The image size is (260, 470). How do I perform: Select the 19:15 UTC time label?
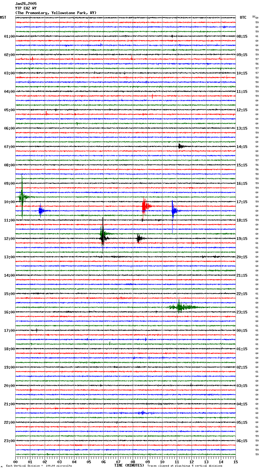(242, 239)
